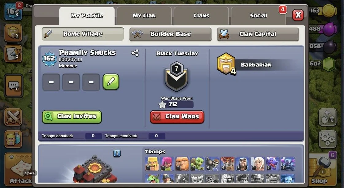This screenshot has width=344, height=188.
Task: Select the Barbarian troop icon
Action: click(152, 164)
